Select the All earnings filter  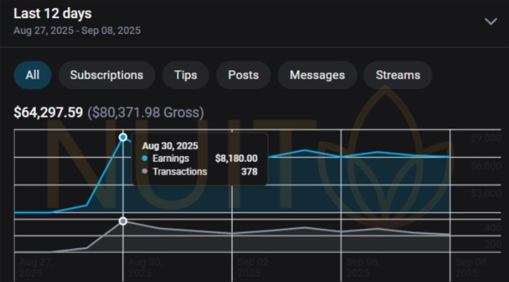[x=32, y=75]
